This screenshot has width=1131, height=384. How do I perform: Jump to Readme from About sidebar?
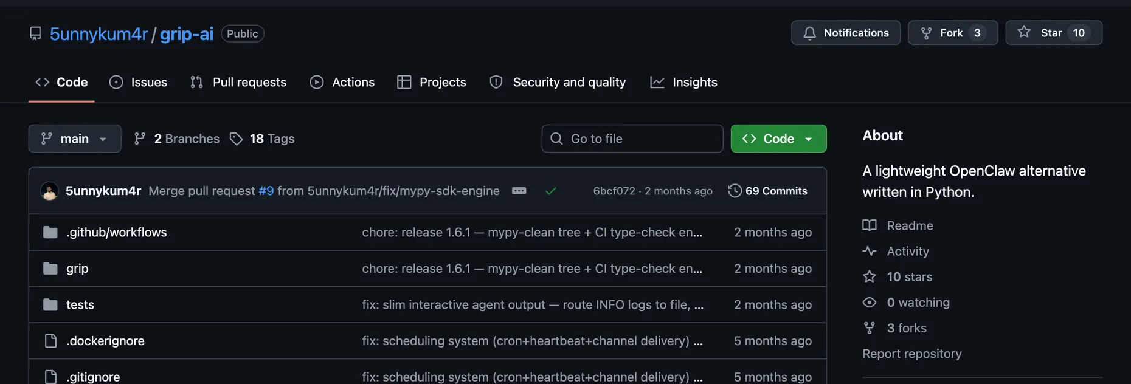point(910,225)
